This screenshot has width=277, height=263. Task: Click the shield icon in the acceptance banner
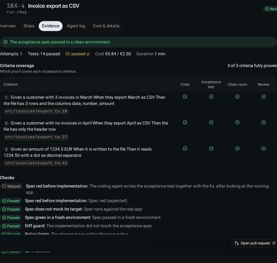pyautogui.click(x=6, y=42)
